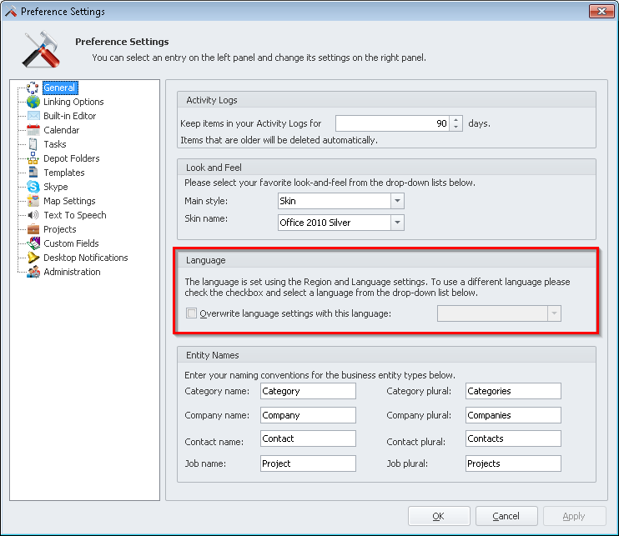619x536 pixels.
Task: Click the Administration icon in tree
Action: 33,272
